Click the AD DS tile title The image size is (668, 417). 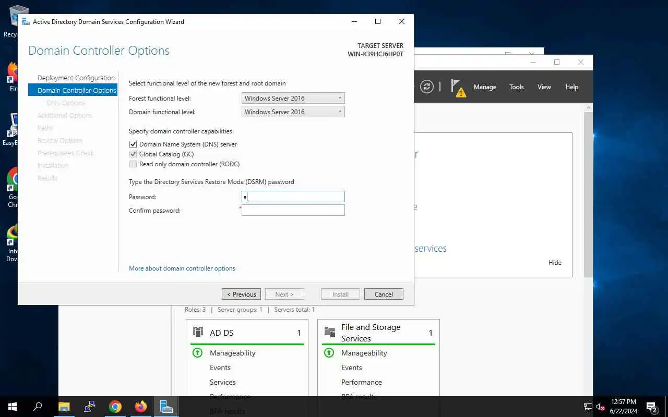coord(222,333)
